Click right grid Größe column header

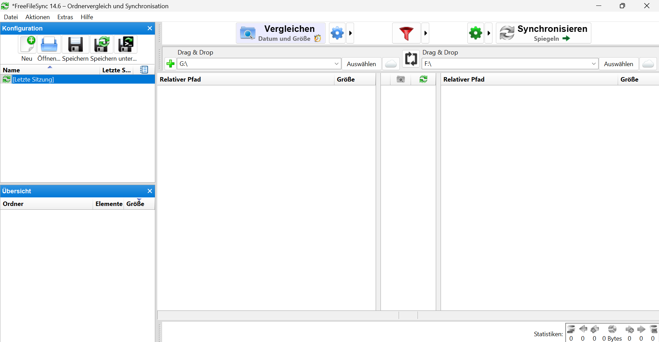pyautogui.click(x=638, y=80)
